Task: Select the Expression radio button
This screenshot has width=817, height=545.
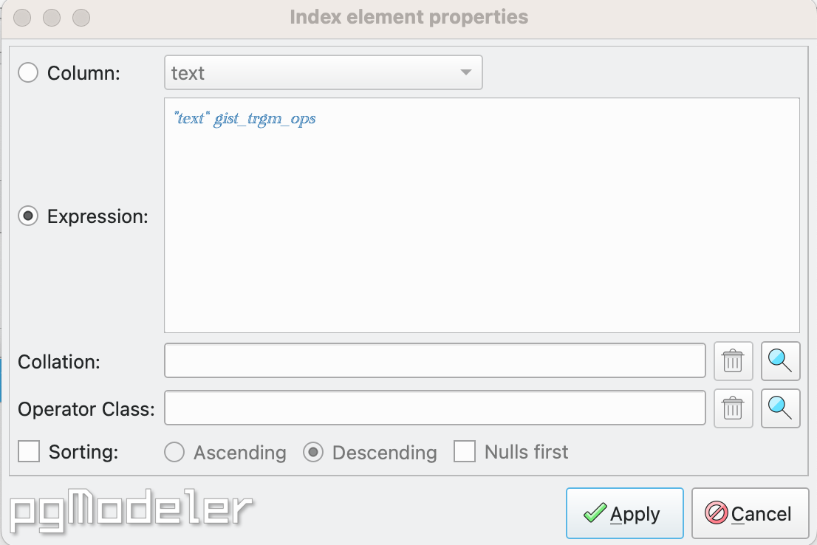Action: click(x=27, y=216)
